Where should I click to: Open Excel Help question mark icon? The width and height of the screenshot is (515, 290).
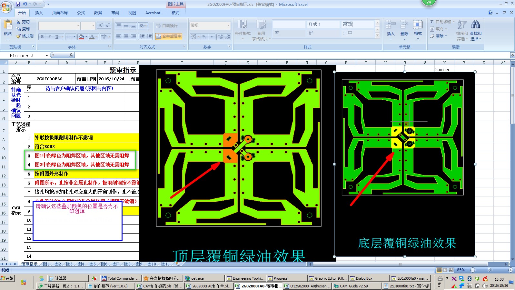coord(490,13)
